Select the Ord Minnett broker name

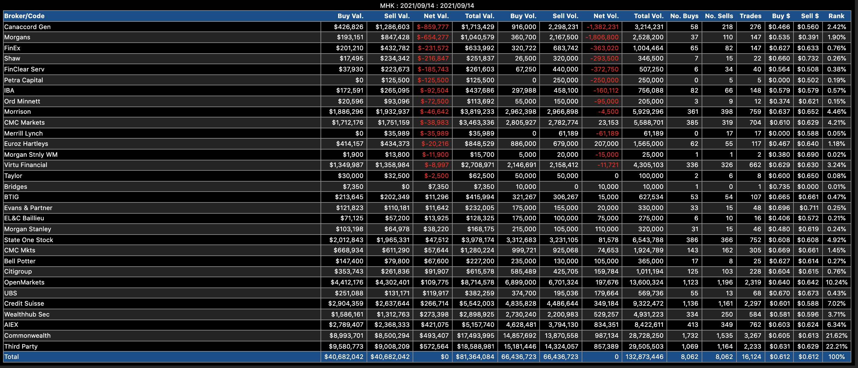(x=22, y=101)
